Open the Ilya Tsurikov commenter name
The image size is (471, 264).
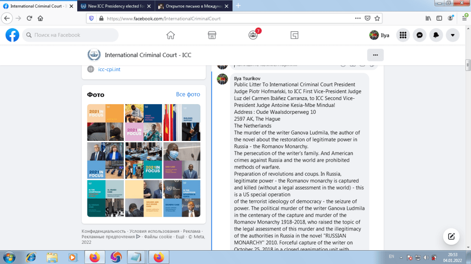coord(247,79)
